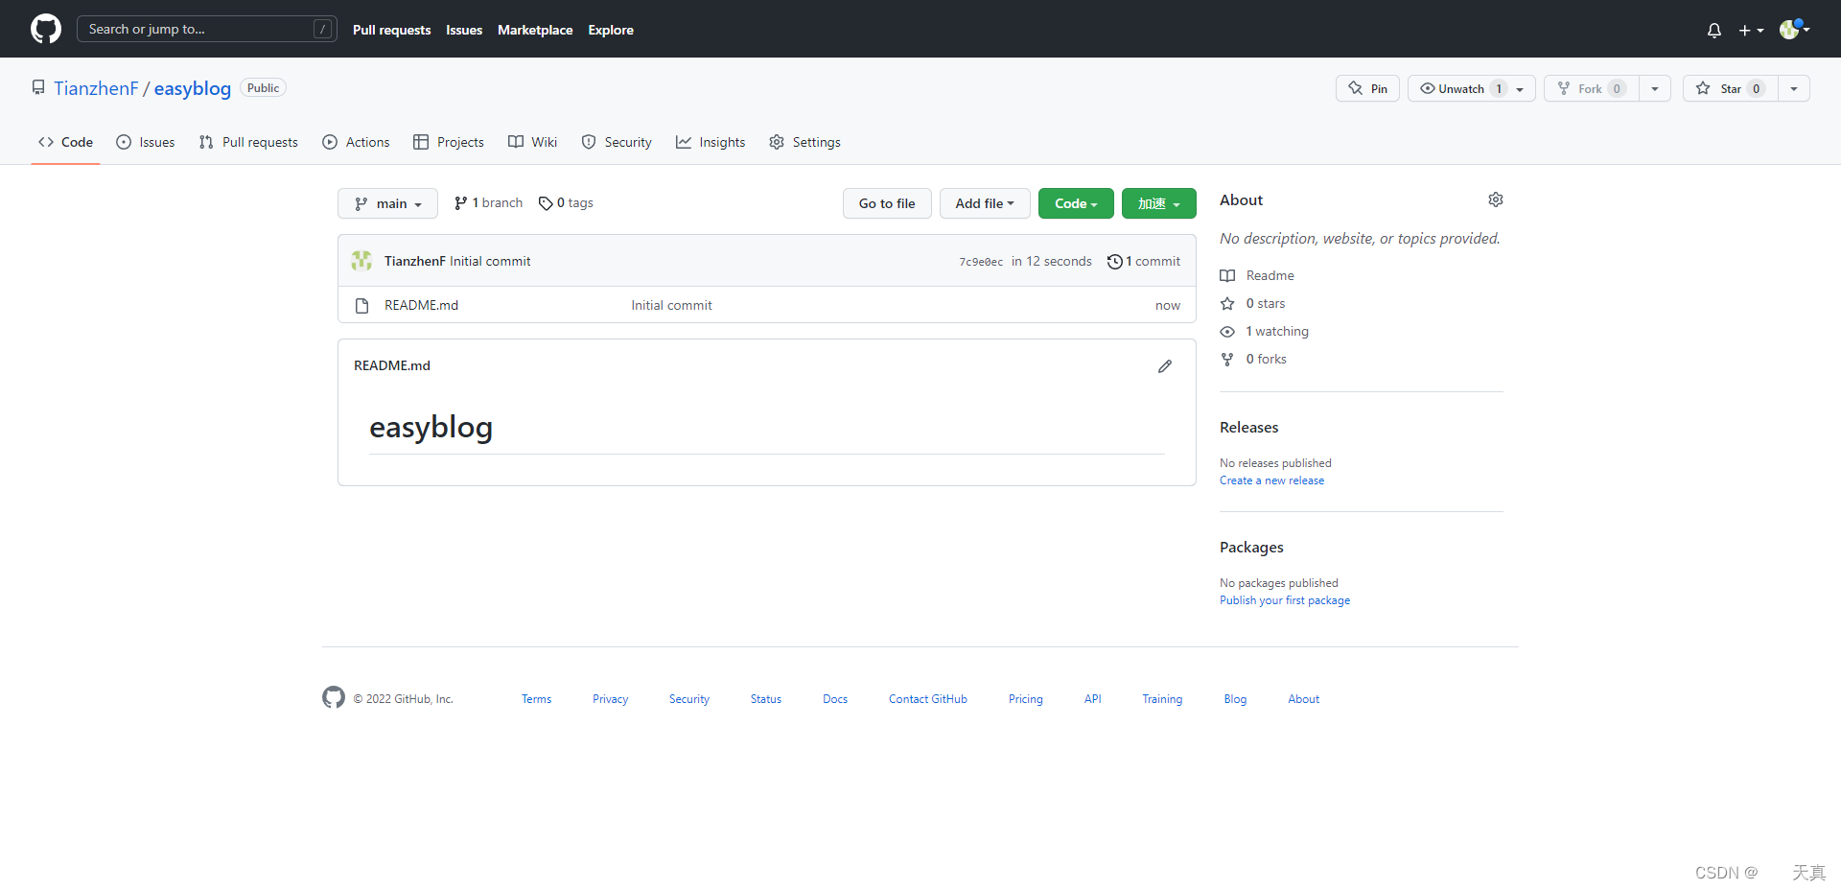Open the green 加速 dropdown

pyautogui.click(x=1159, y=203)
